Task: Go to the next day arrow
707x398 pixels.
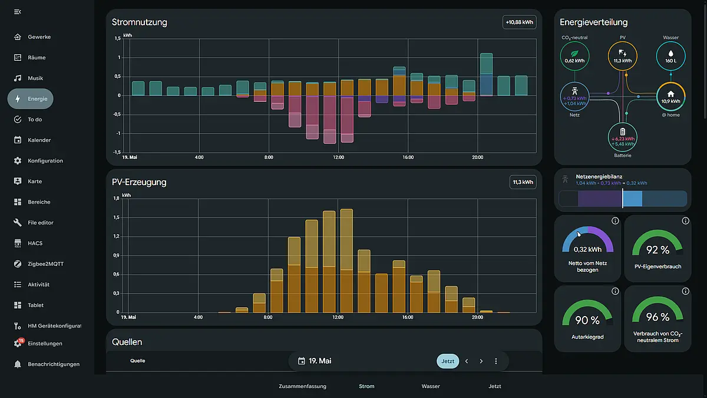Action: [481, 361]
